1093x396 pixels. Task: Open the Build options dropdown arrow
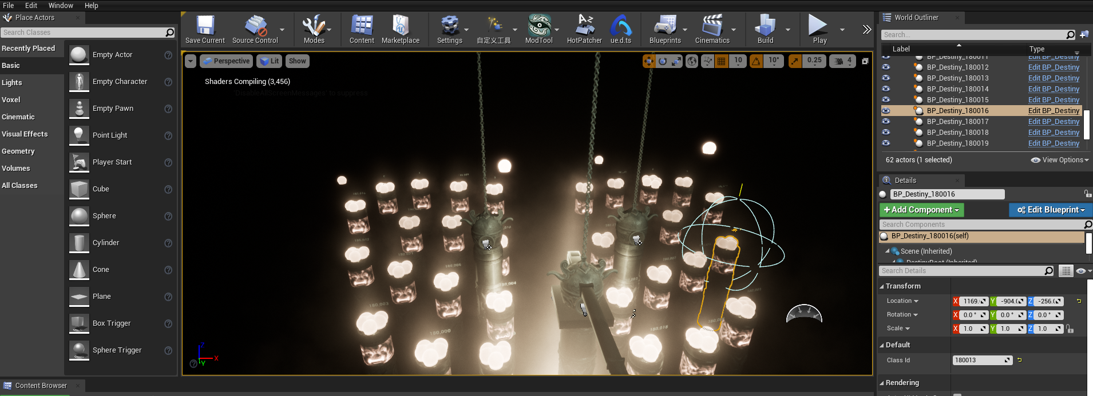[x=788, y=30]
